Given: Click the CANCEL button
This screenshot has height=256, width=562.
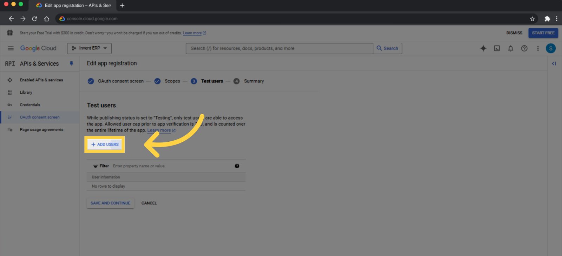Looking at the screenshot, I should click(149, 203).
